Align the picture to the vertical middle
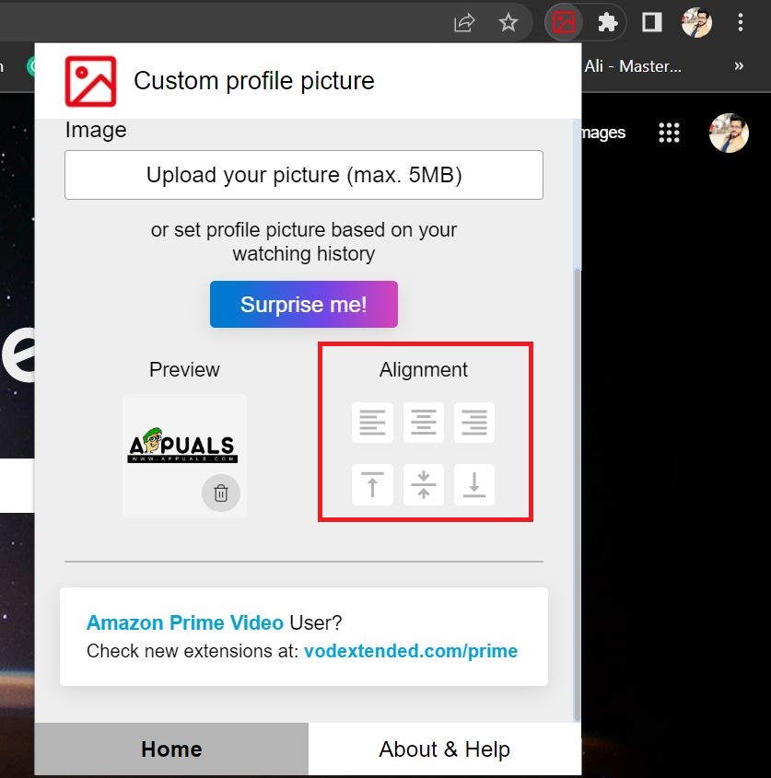771x778 pixels. 424,485
